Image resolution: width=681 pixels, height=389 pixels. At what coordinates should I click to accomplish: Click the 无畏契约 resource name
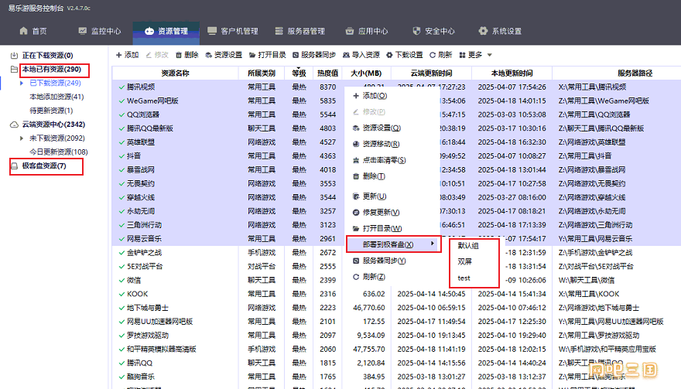click(141, 183)
